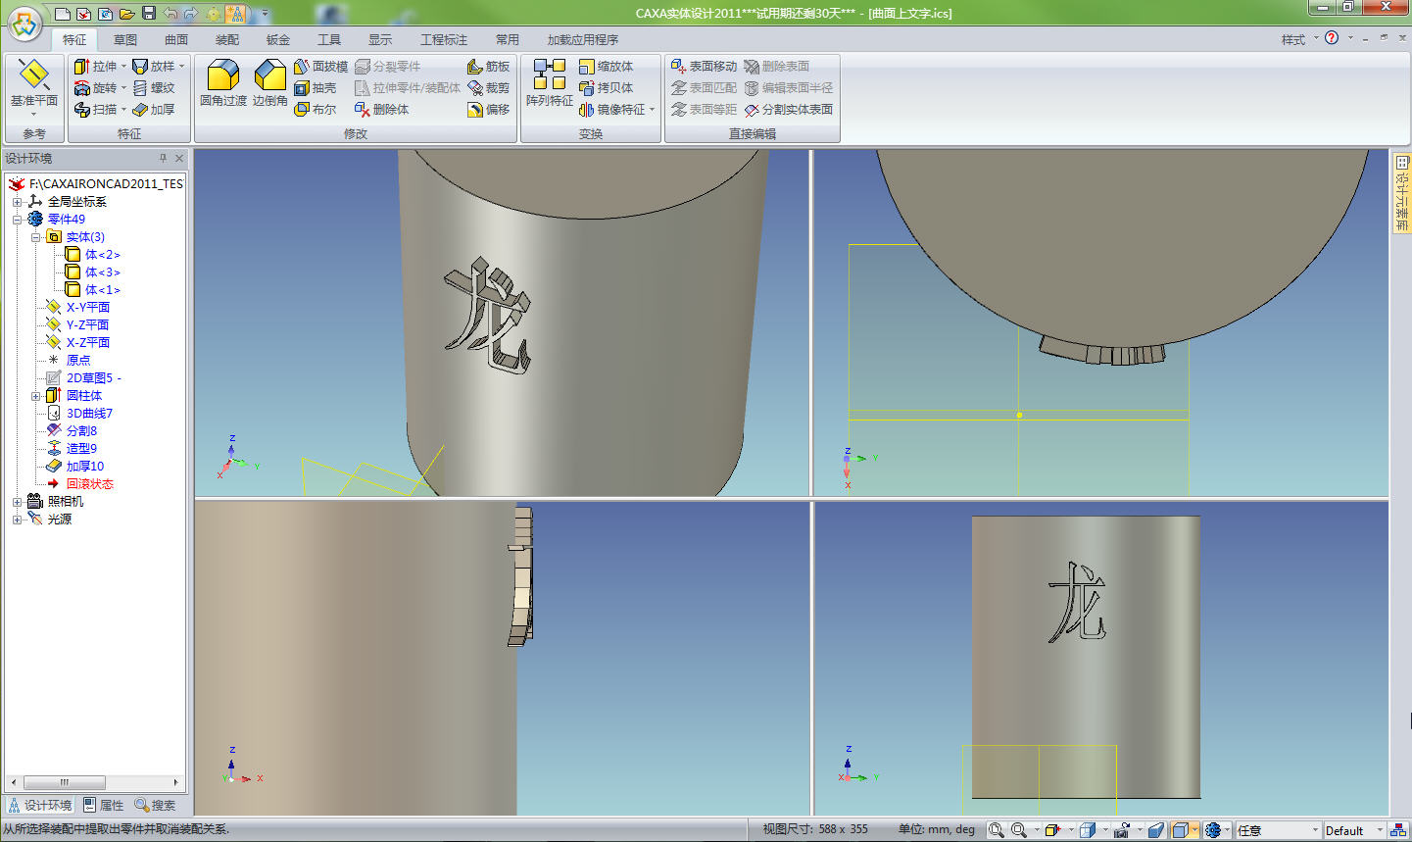The width and height of the screenshot is (1412, 842).
Task: Select 体<2> in the design tree
Action: [x=93, y=255]
